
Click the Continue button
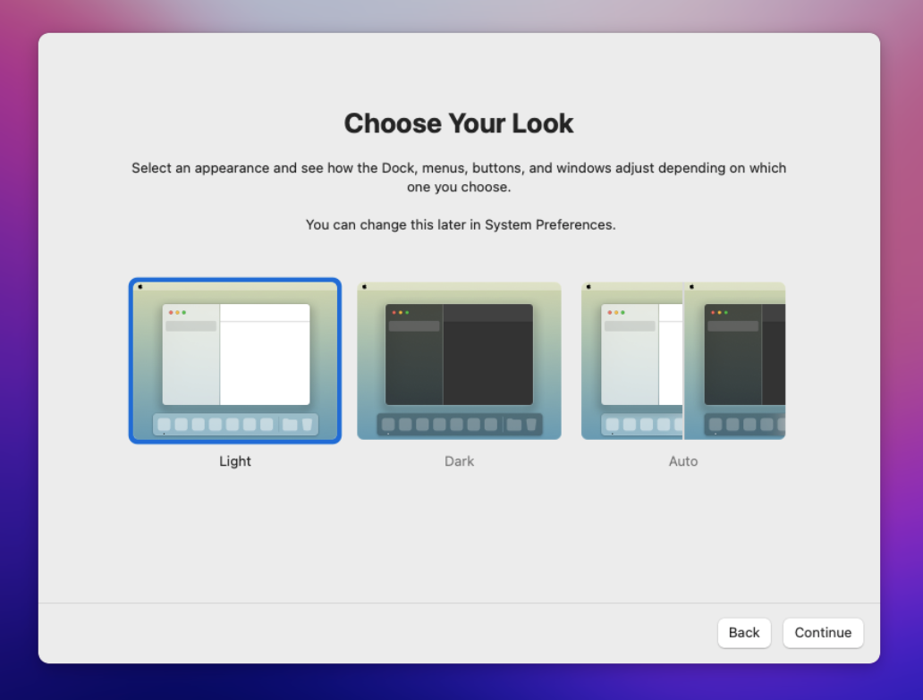[822, 632]
